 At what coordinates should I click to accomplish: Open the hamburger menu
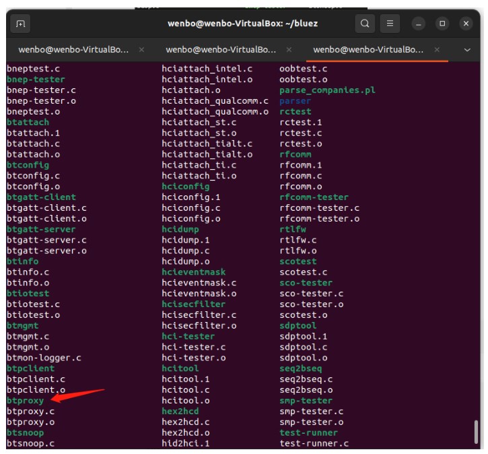click(390, 24)
